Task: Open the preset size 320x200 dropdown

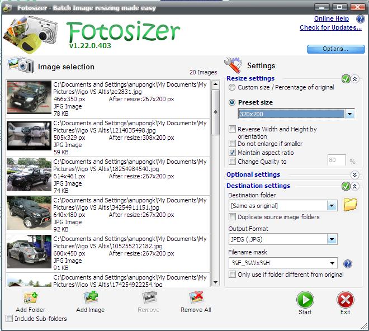Action: tap(349, 114)
